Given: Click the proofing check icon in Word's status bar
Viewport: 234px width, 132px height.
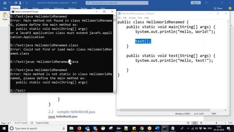Looking at the screenshot, I should point(32,123).
